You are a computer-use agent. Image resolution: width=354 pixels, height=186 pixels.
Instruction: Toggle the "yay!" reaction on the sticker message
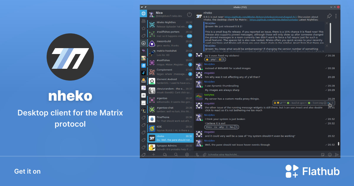(x=214, y=59)
